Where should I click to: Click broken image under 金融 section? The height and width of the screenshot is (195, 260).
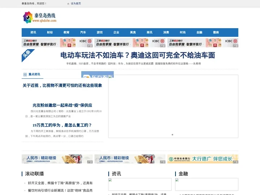[207, 184]
